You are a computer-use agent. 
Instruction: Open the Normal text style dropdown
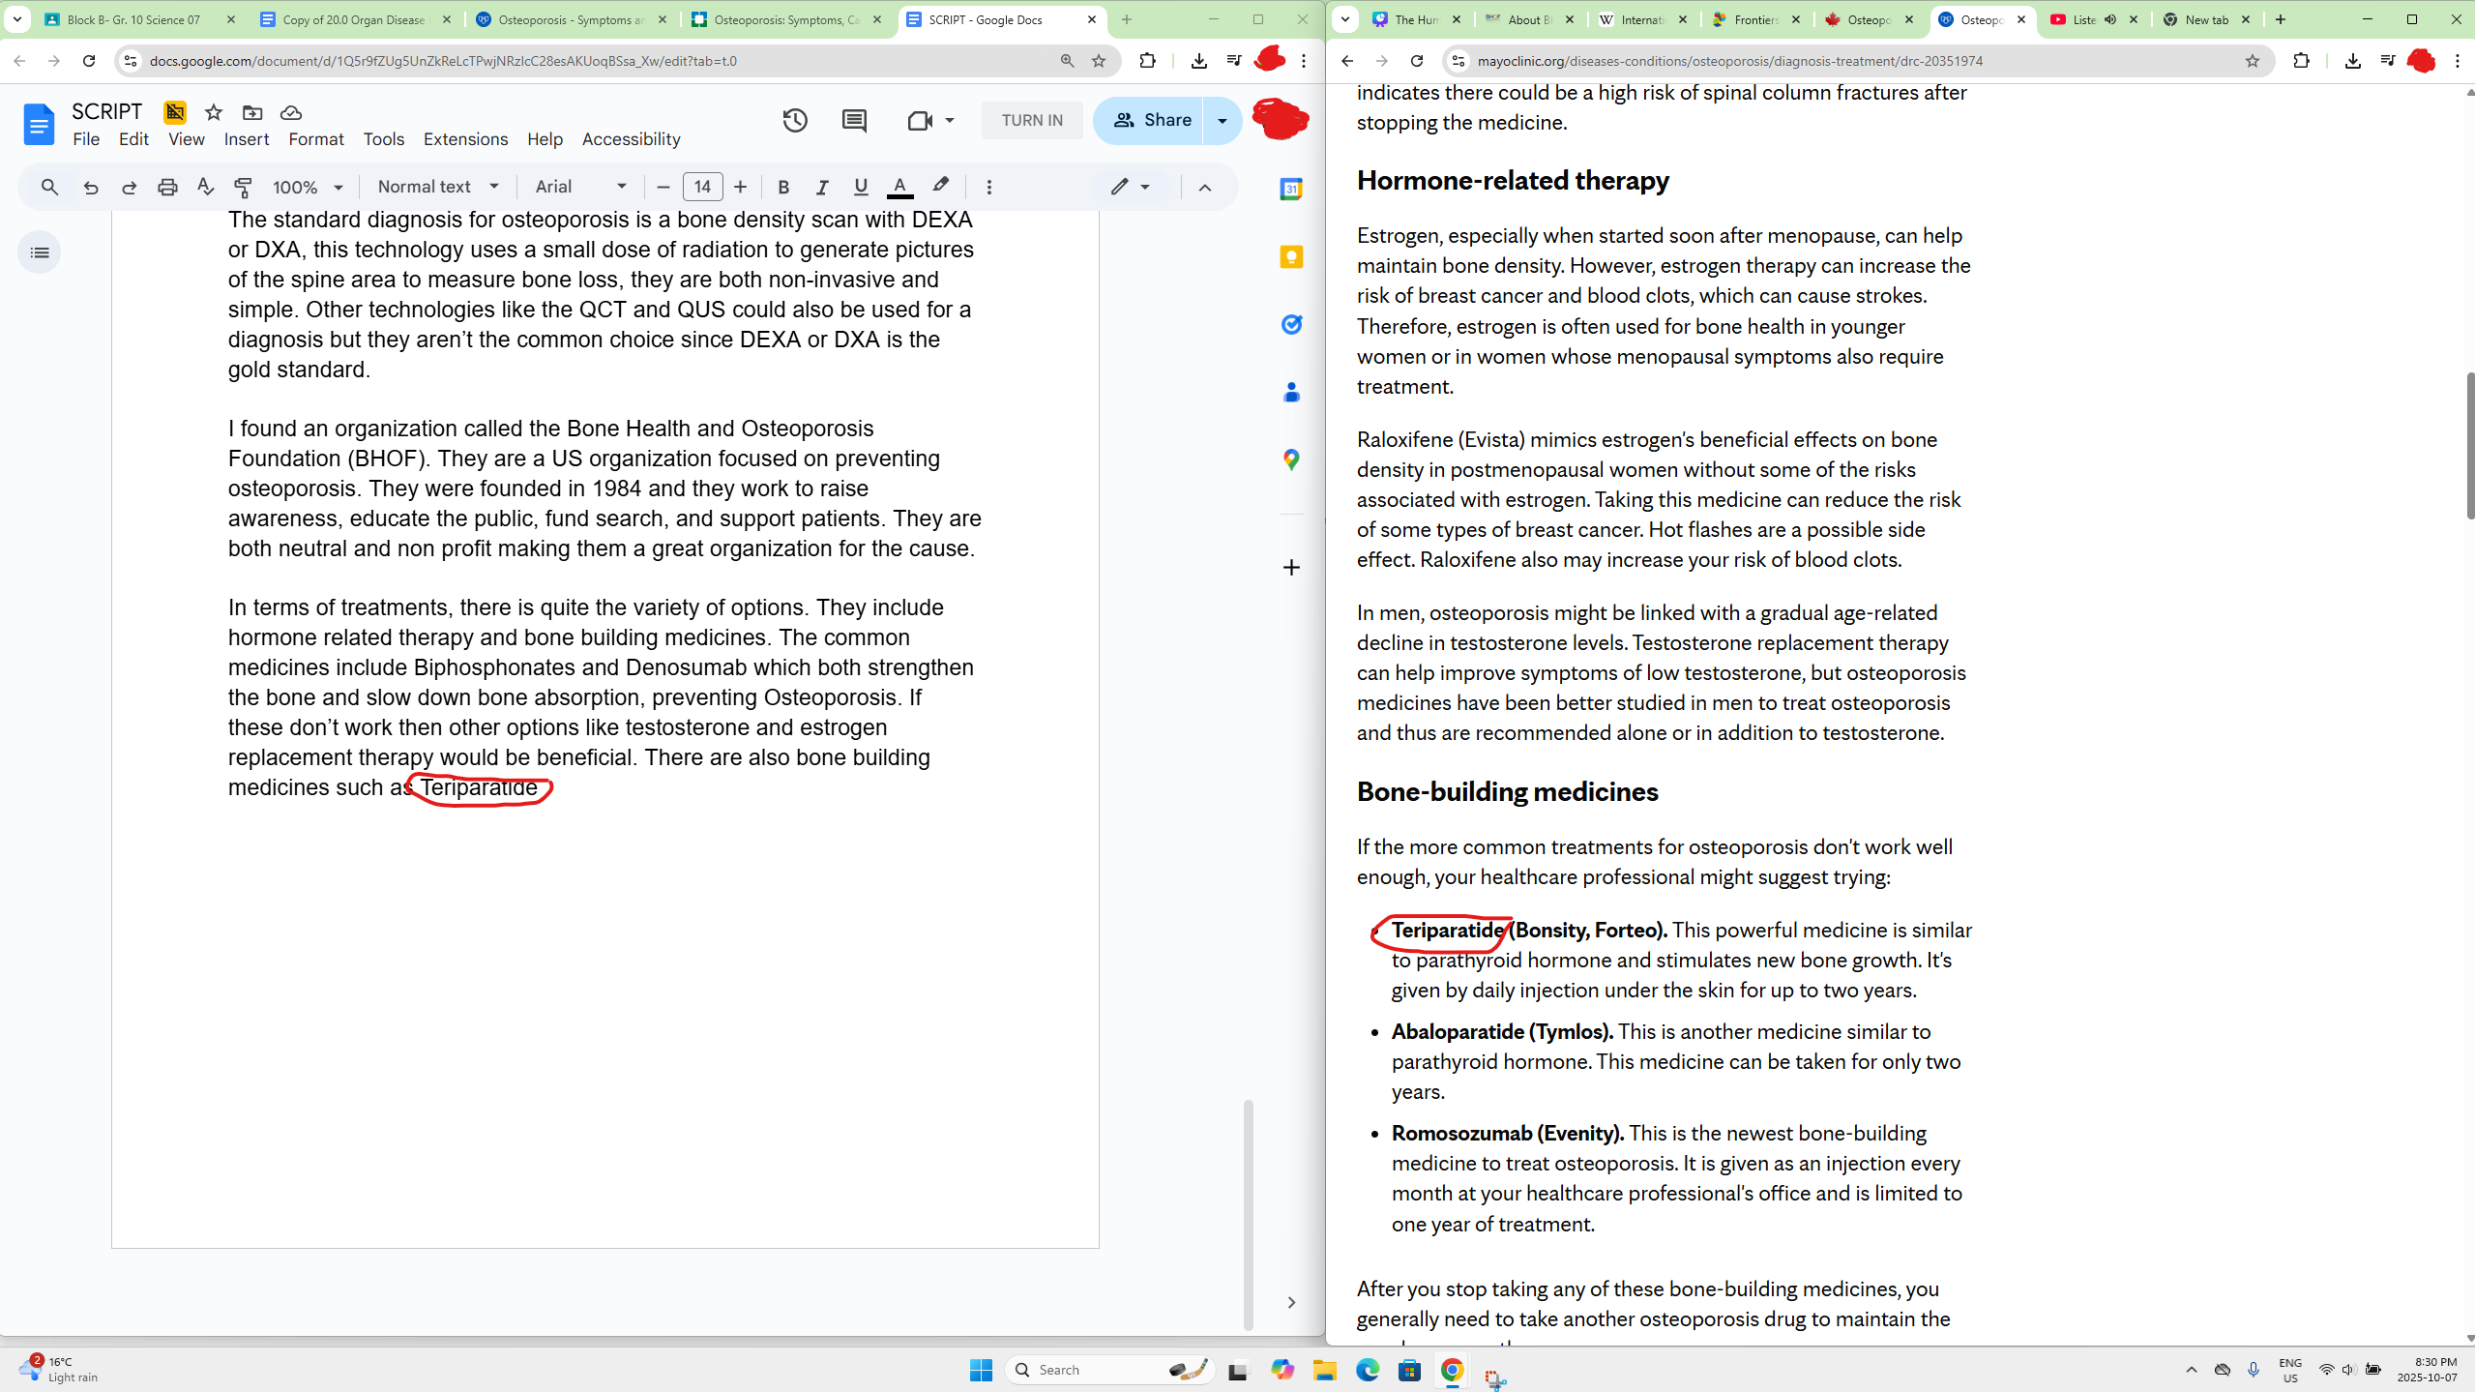pyautogui.click(x=438, y=187)
